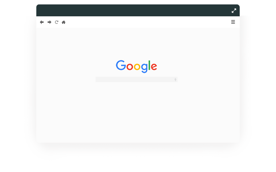Reload the page with the refresh icon
This screenshot has height=172, width=276.
coord(57,22)
